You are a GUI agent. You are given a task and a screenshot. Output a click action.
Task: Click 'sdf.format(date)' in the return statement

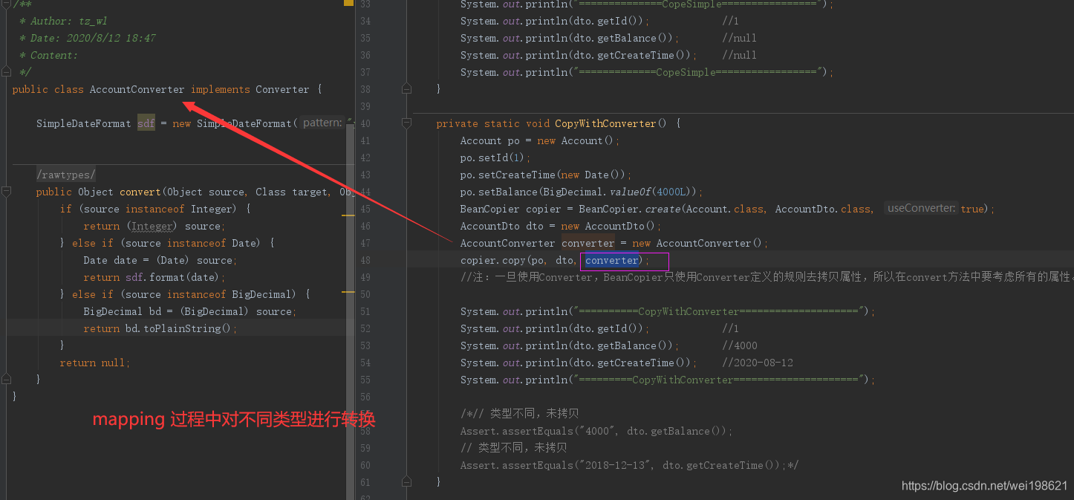coord(173,277)
